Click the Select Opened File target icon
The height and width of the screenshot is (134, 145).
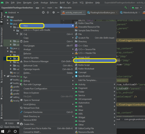pyautogui.click(x=43, y=12)
